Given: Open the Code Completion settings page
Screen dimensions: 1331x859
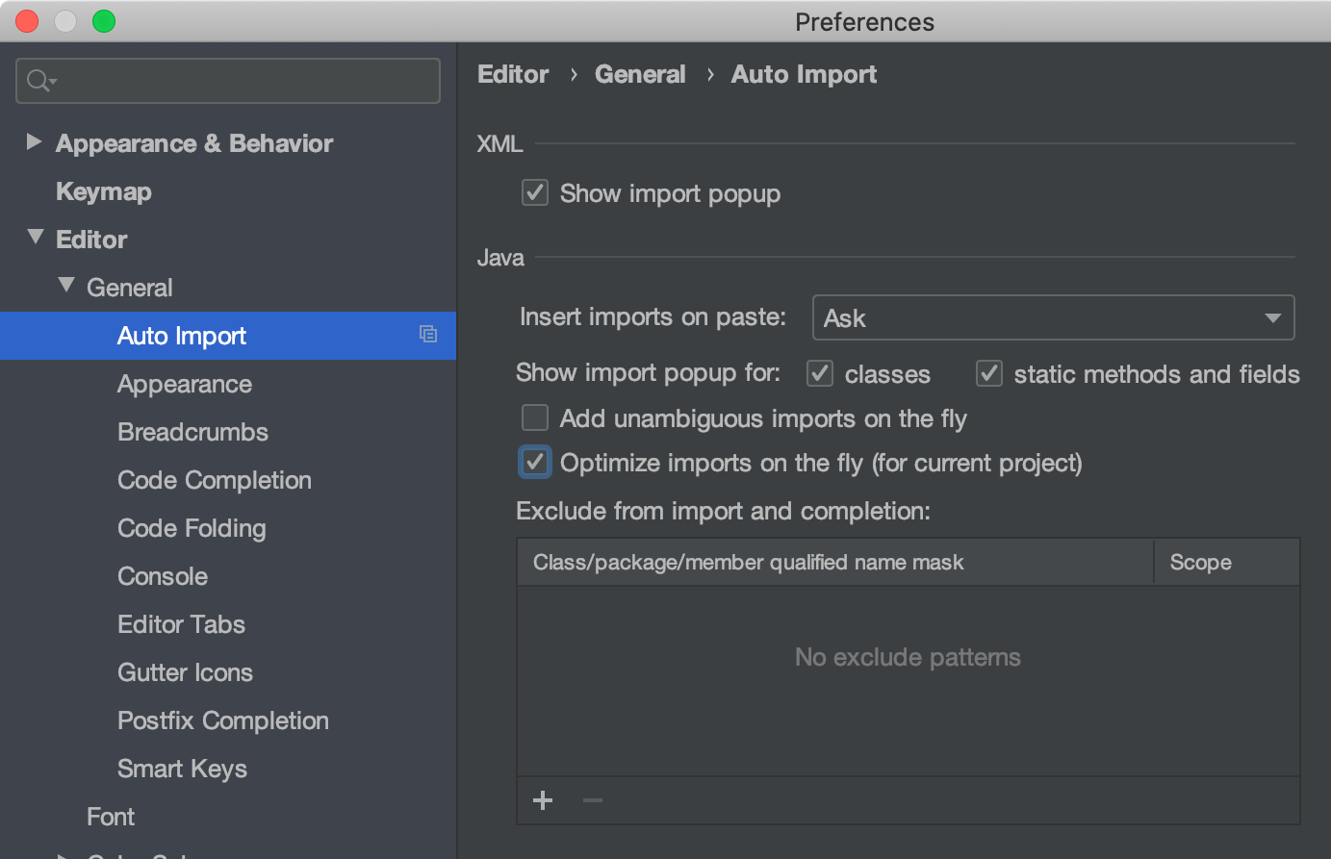Looking at the screenshot, I should click(x=214, y=479).
